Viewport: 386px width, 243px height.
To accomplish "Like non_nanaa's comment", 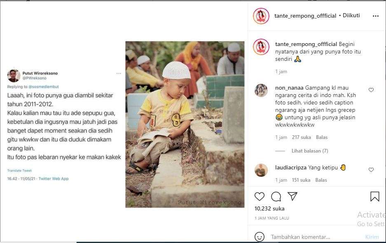I will click(x=371, y=90).
